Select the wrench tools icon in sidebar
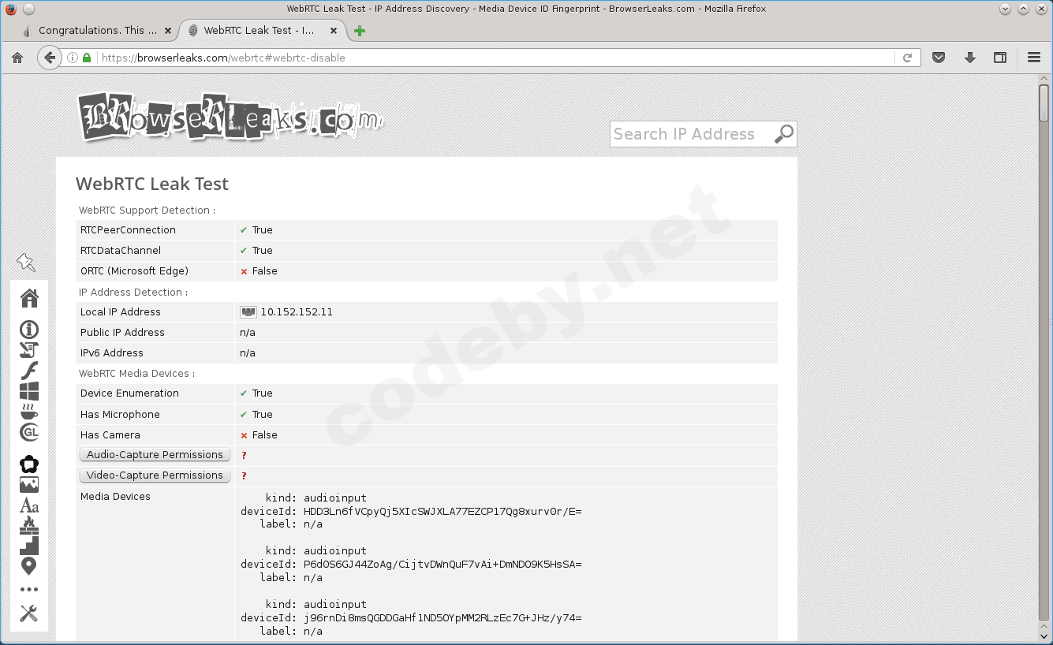This screenshot has width=1053, height=645. (x=29, y=613)
